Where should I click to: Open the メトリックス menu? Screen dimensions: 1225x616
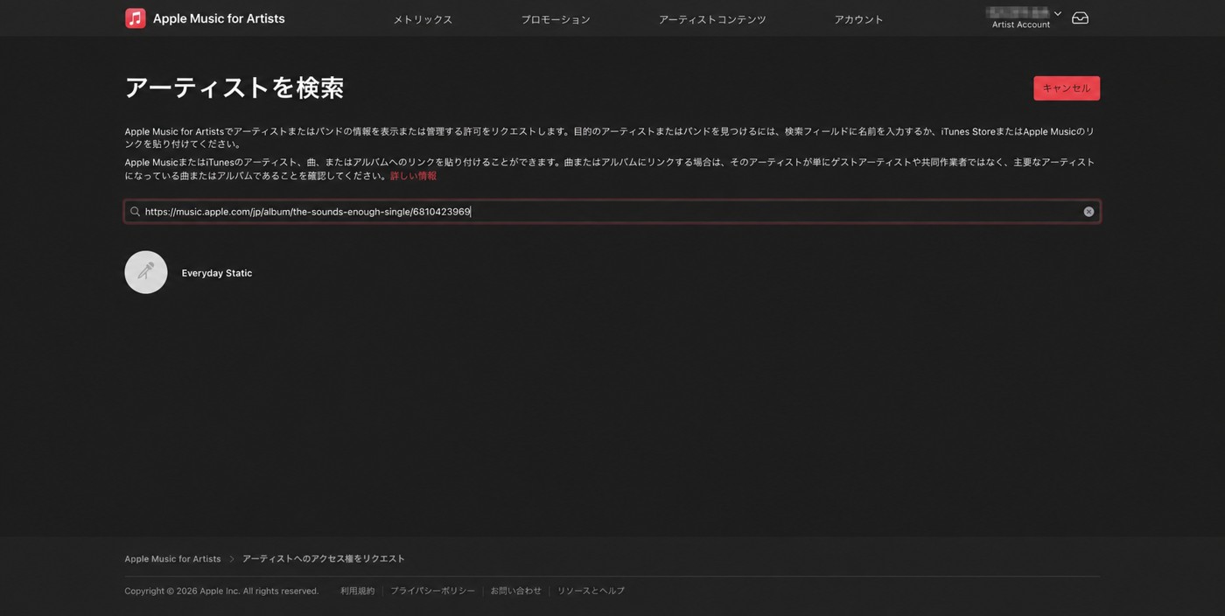423,19
